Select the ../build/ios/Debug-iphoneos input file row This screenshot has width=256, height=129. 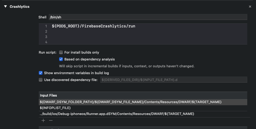143,114
